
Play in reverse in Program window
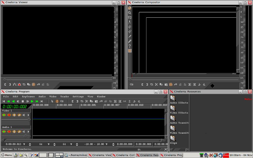point(13,101)
